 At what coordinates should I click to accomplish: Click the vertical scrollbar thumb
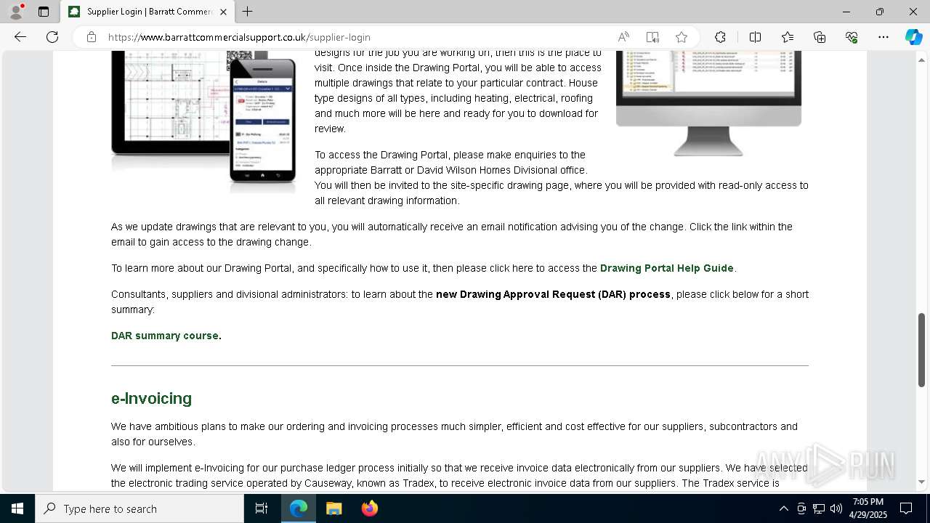tap(922, 350)
